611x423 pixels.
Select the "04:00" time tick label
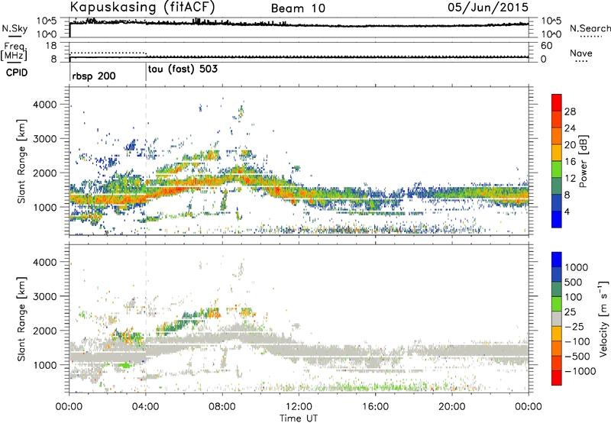click(146, 407)
